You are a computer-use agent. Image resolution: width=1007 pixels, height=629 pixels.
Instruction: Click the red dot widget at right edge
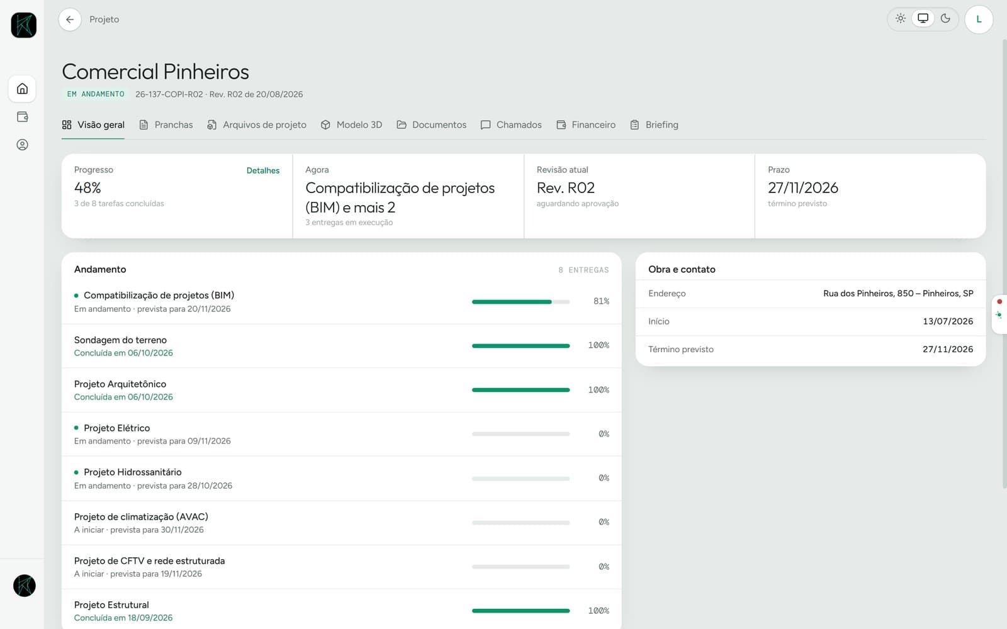(999, 302)
